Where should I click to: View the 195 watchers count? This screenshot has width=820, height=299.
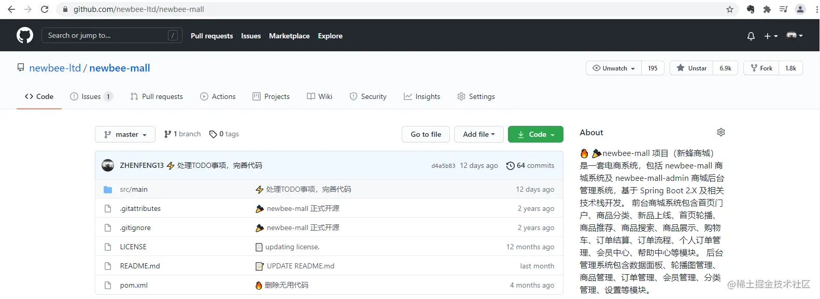click(x=653, y=68)
